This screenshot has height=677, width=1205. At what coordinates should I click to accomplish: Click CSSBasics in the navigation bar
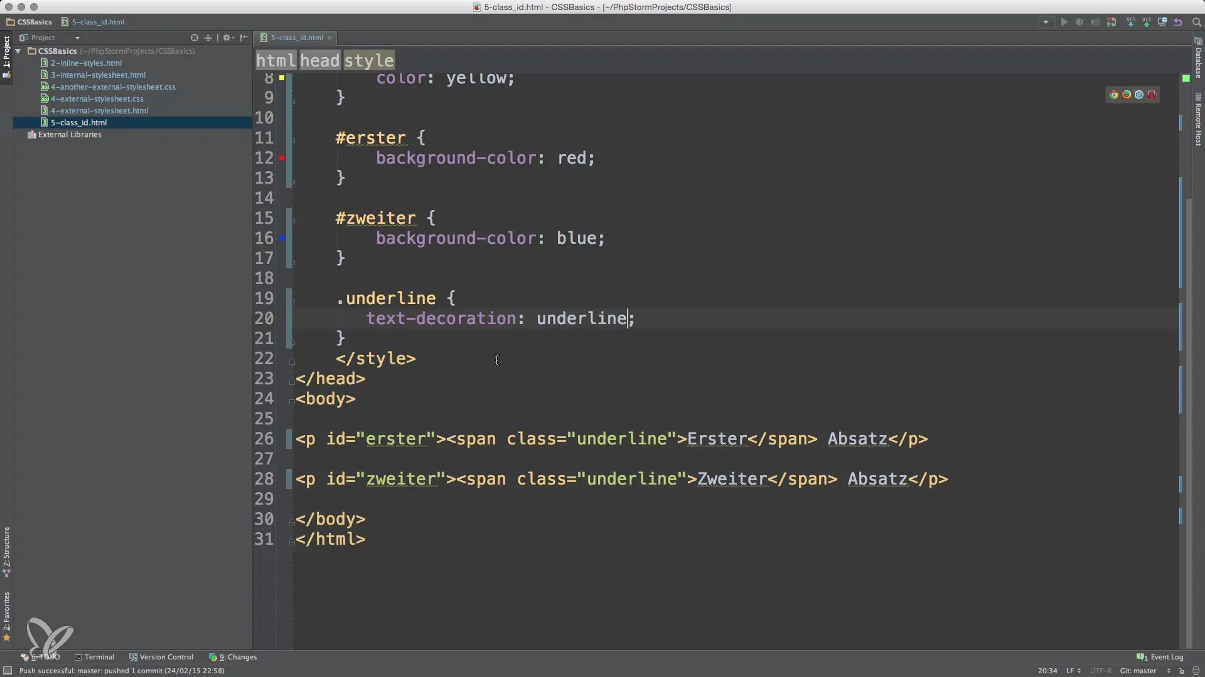click(29, 22)
